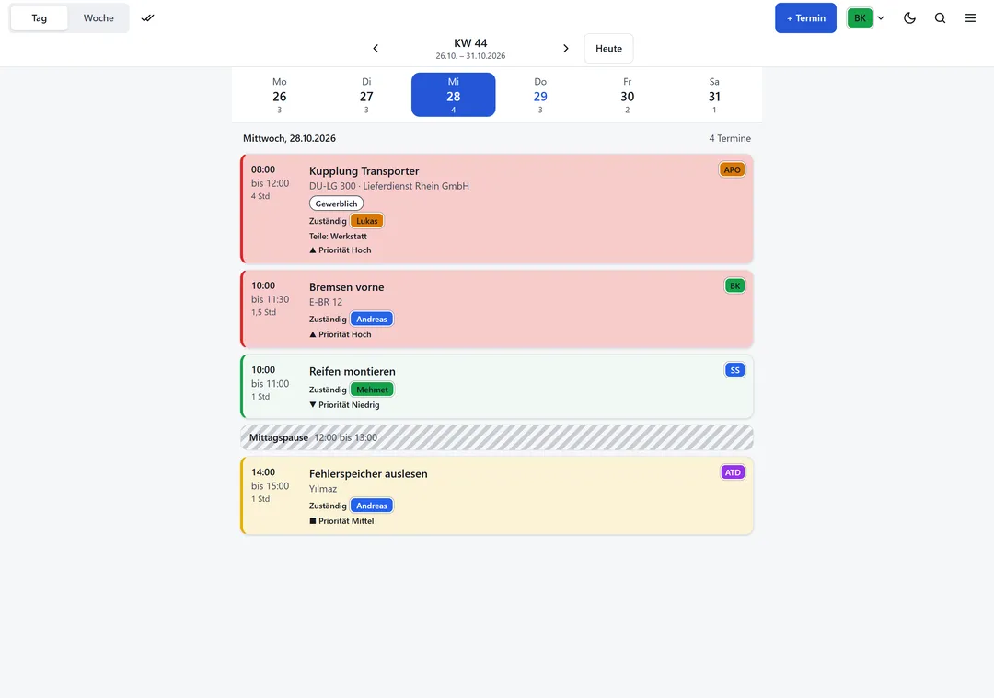Click the + Termin button

pyautogui.click(x=805, y=17)
